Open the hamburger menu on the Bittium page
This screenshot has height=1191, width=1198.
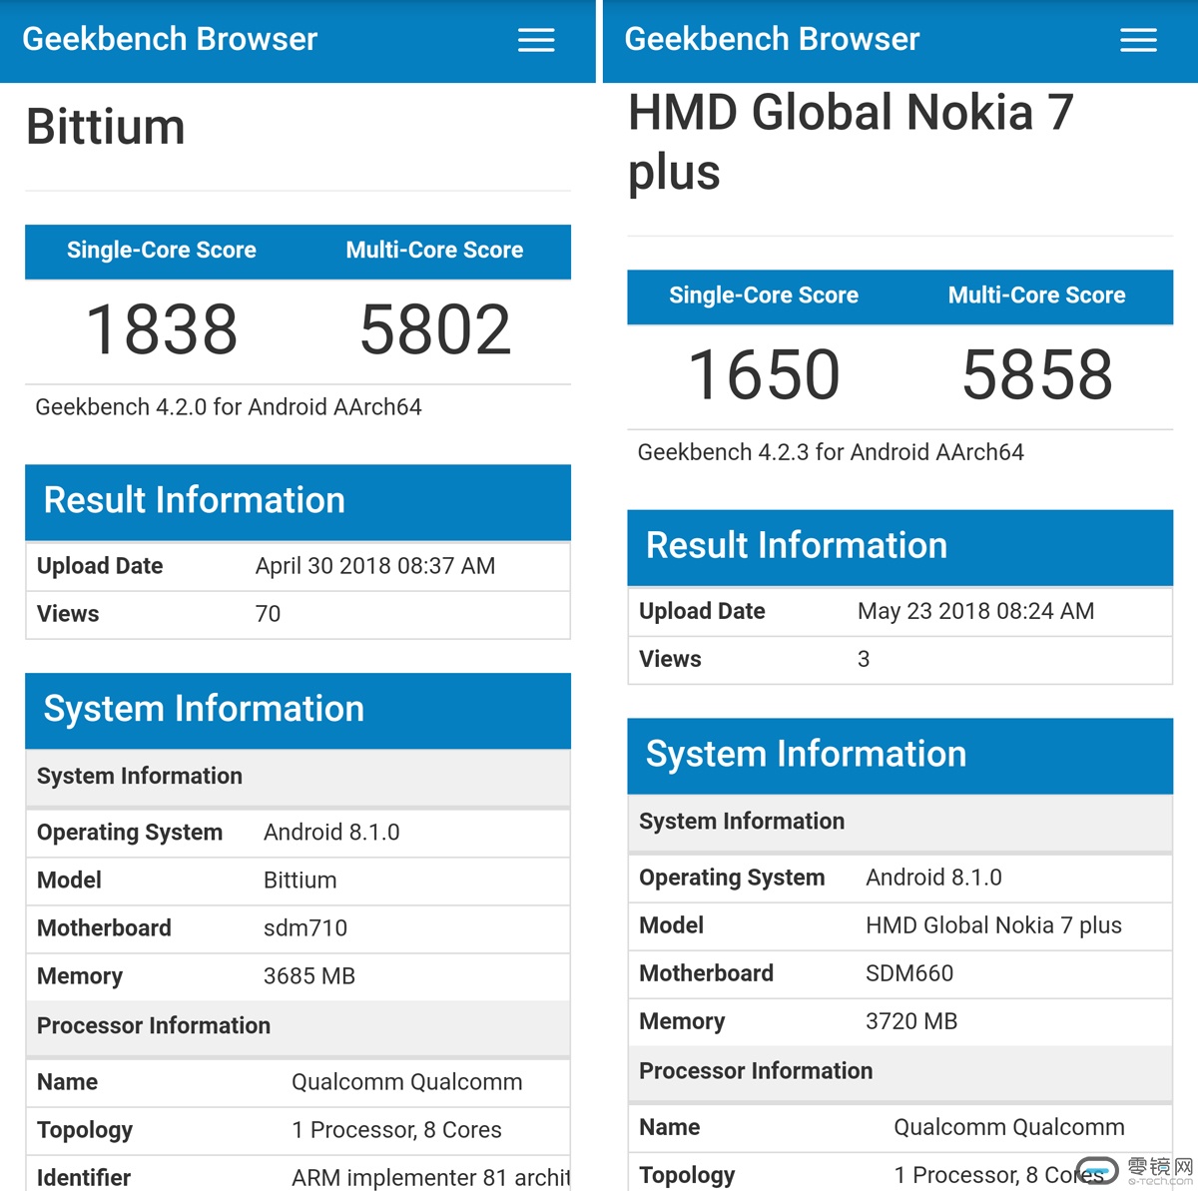coord(536,40)
